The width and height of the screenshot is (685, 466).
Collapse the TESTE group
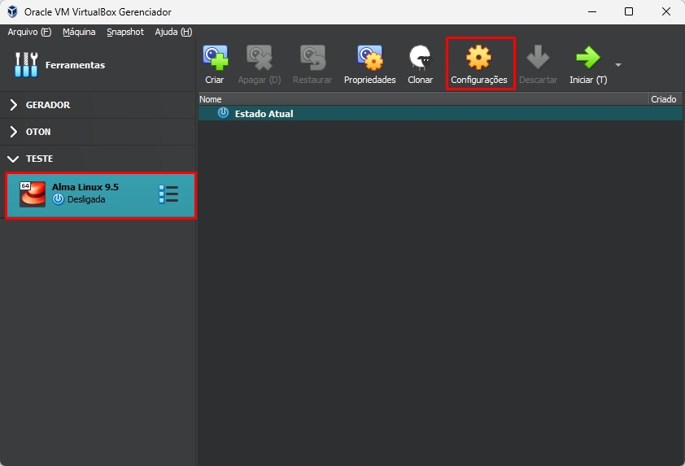[14, 159]
